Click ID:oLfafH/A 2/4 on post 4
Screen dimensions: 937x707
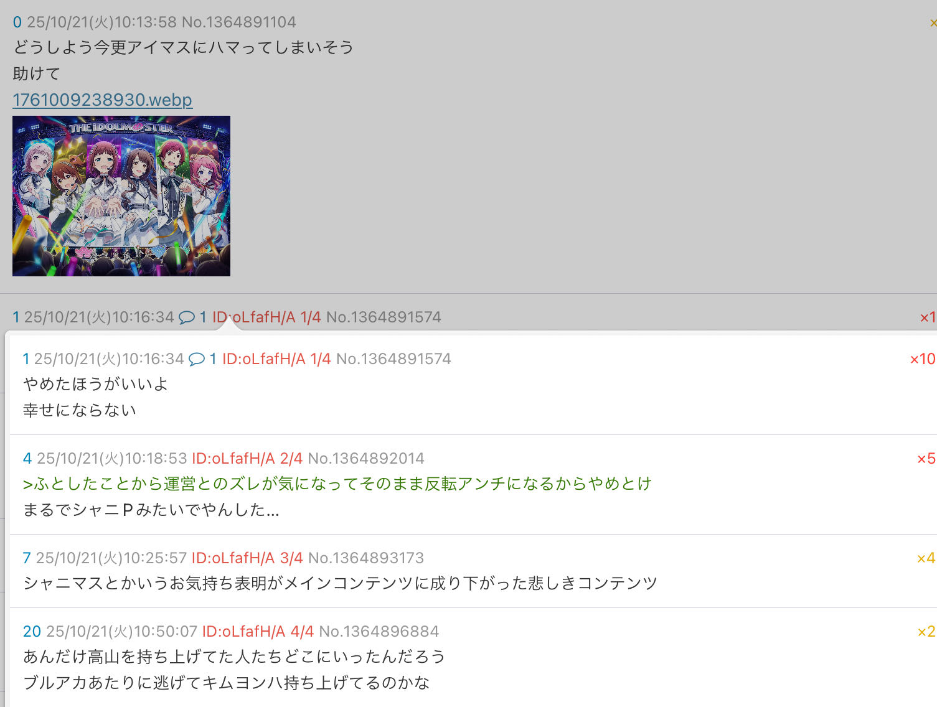(247, 459)
